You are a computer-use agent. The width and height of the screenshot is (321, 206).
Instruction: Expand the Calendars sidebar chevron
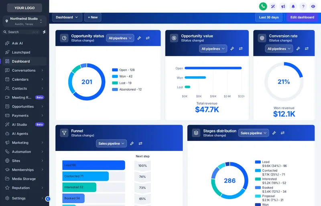(x=42, y=80)
